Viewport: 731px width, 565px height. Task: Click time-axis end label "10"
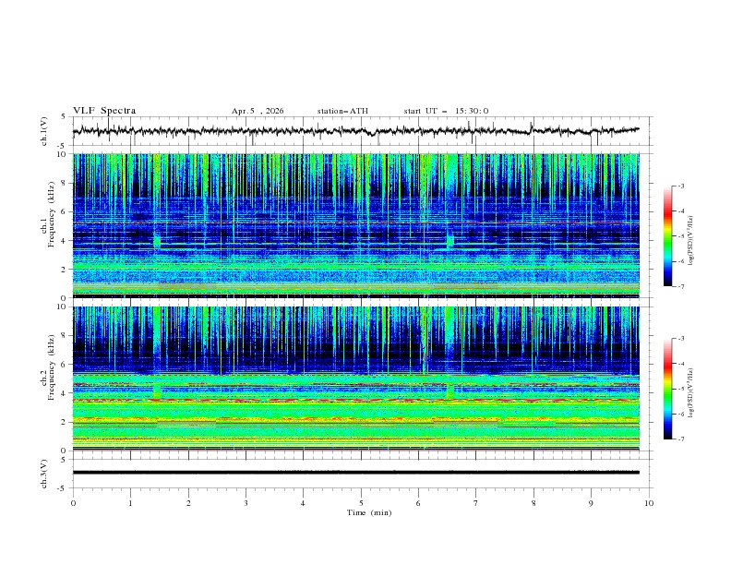[x=649, y=503]
